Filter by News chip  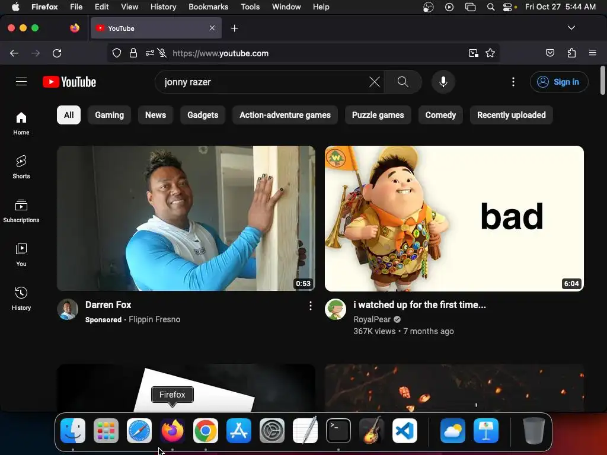click(156, 115)
